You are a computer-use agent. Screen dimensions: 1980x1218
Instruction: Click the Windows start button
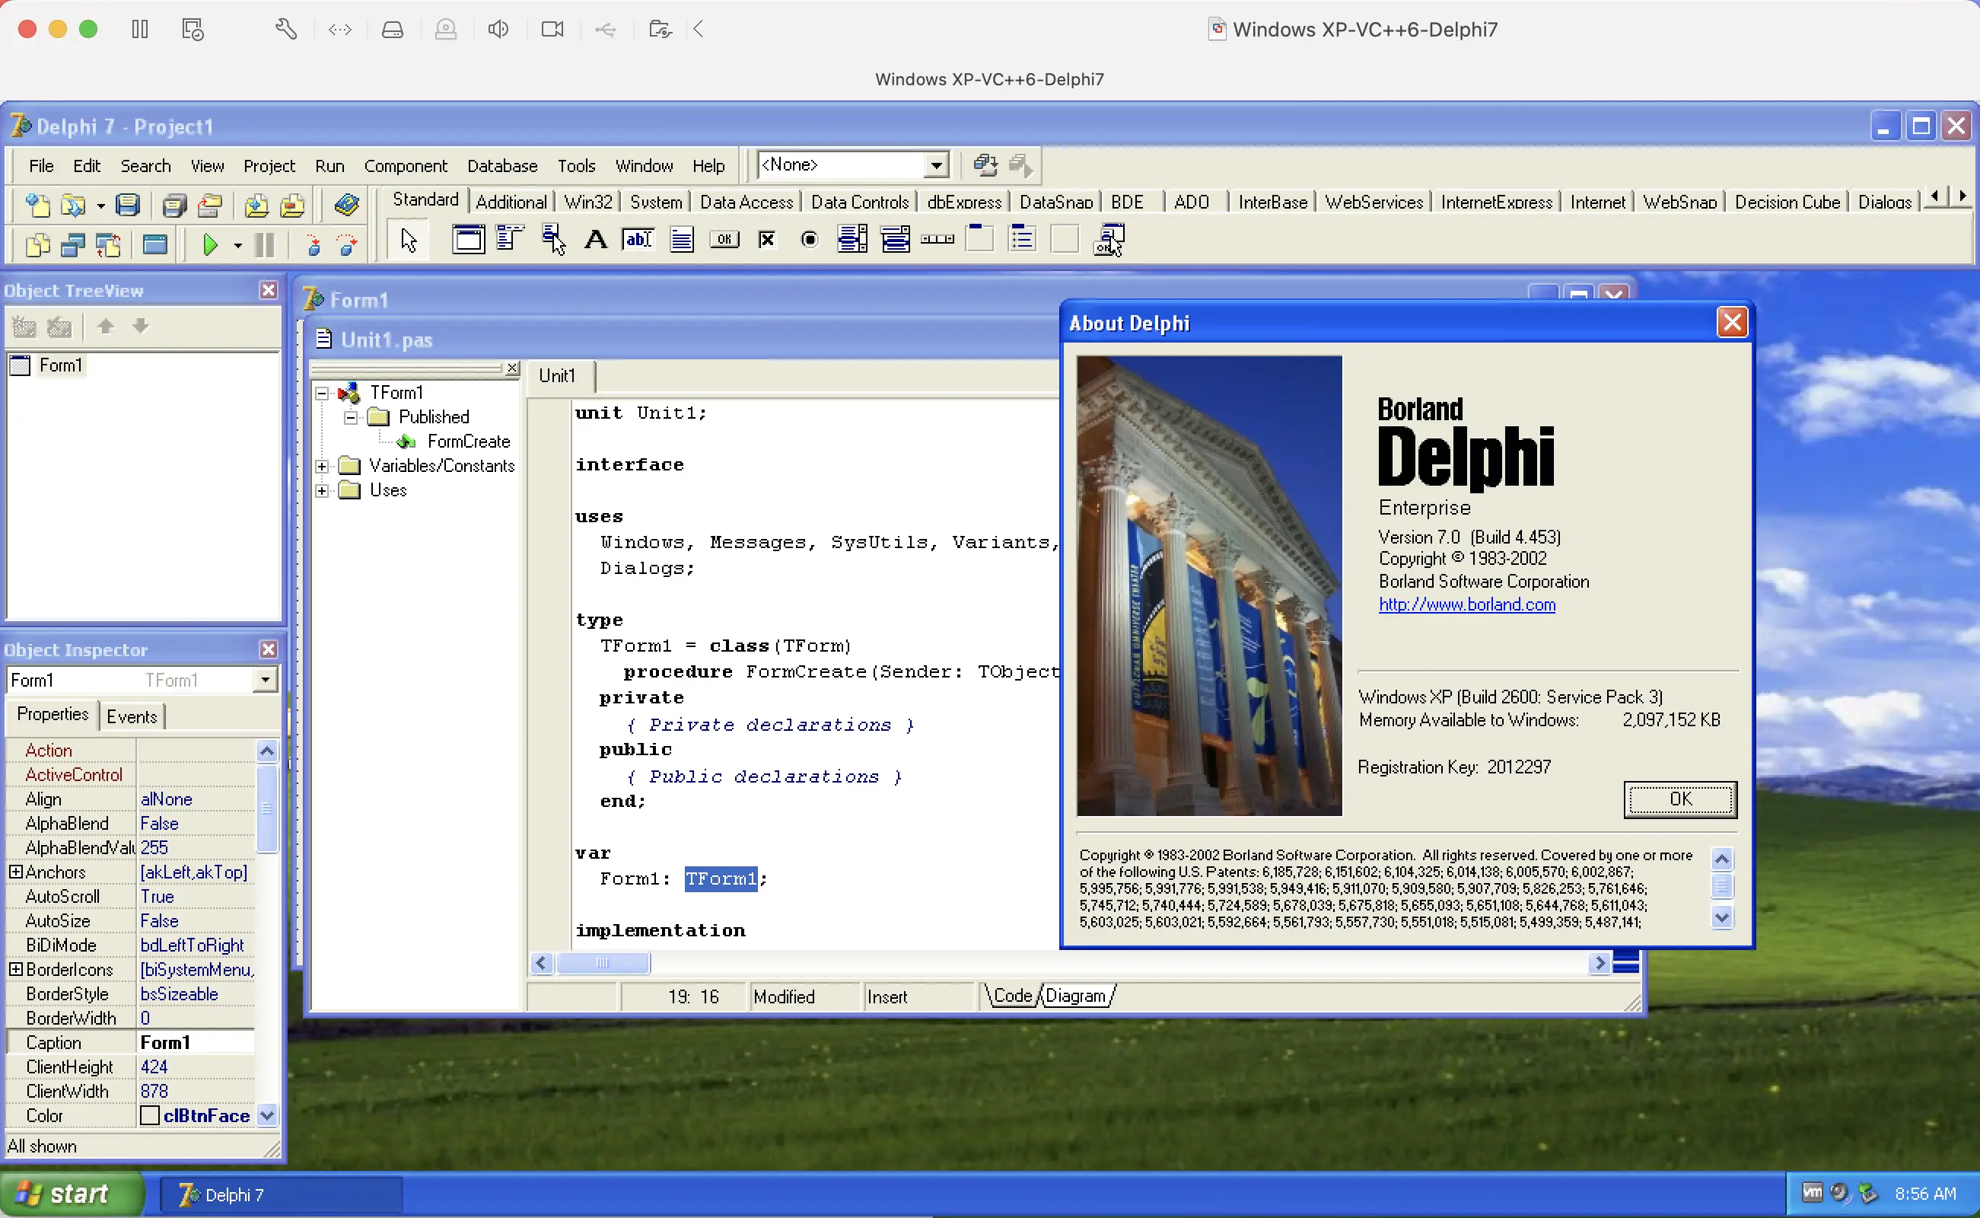72,1194
